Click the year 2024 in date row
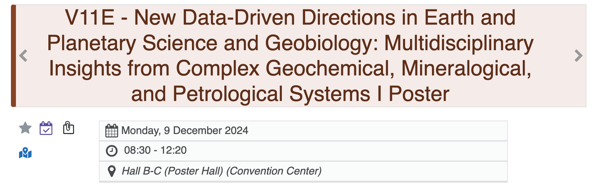The image size is (593, 192). (x=236, y=131)
